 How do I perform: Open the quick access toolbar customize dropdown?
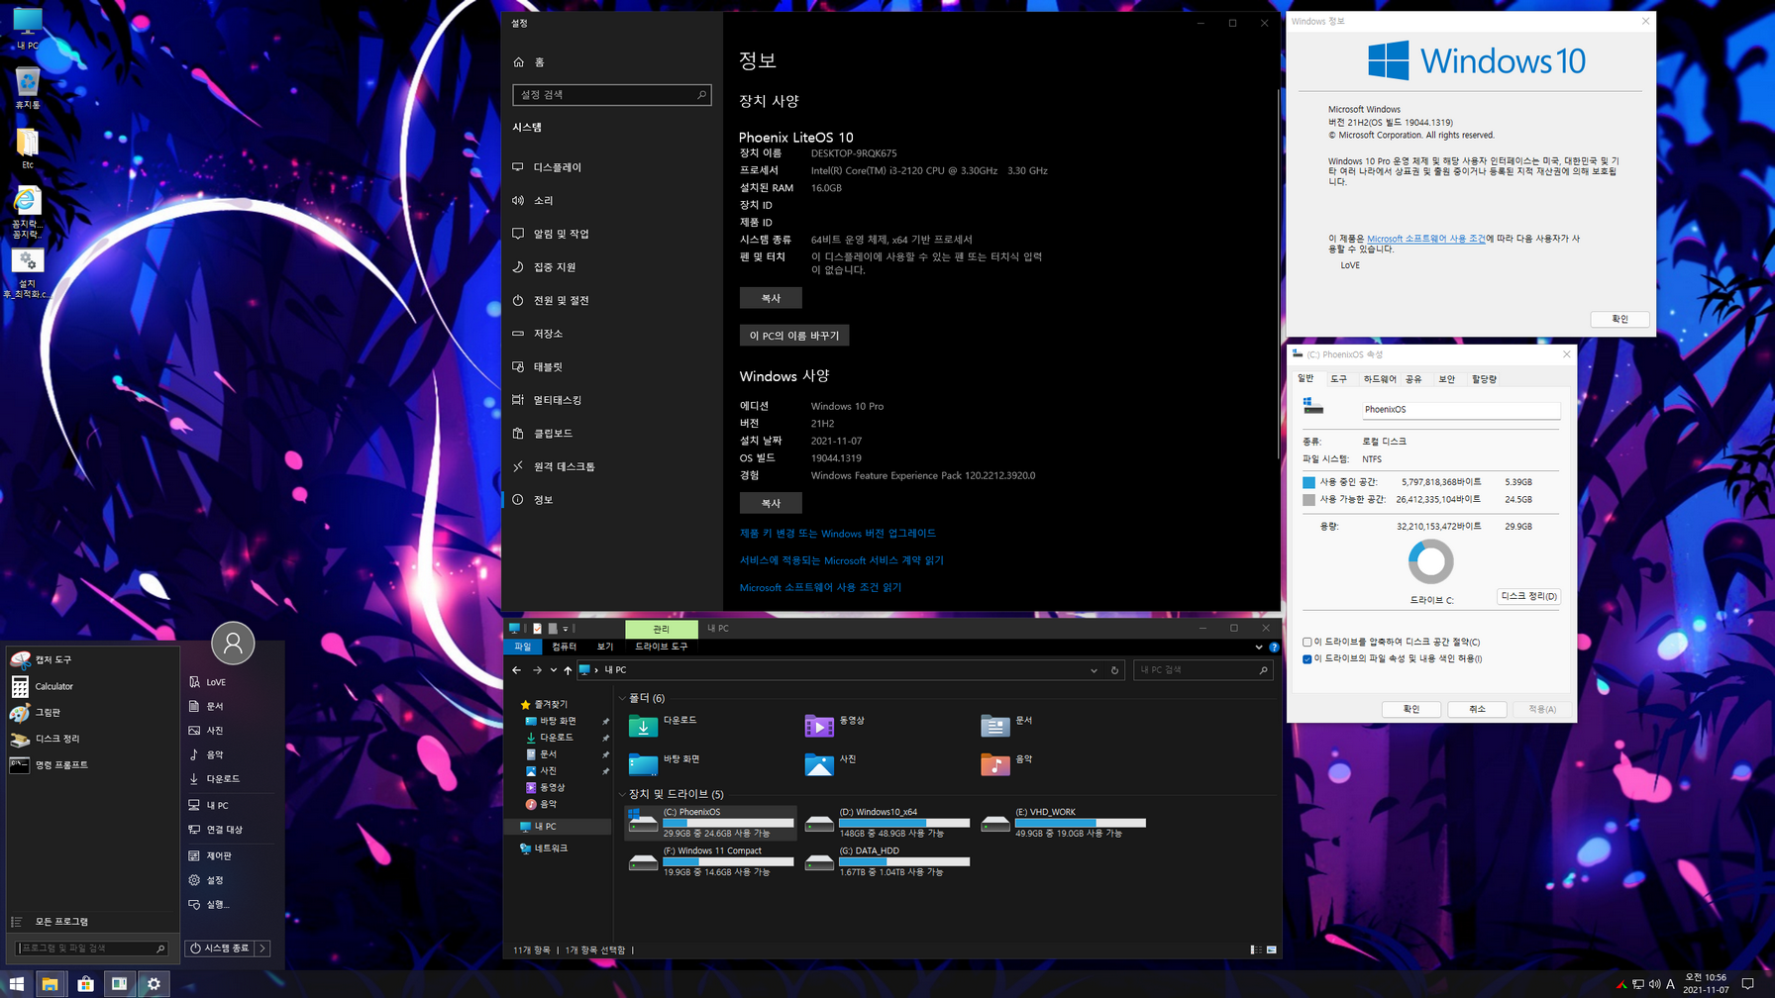click(x=566, y=629)
